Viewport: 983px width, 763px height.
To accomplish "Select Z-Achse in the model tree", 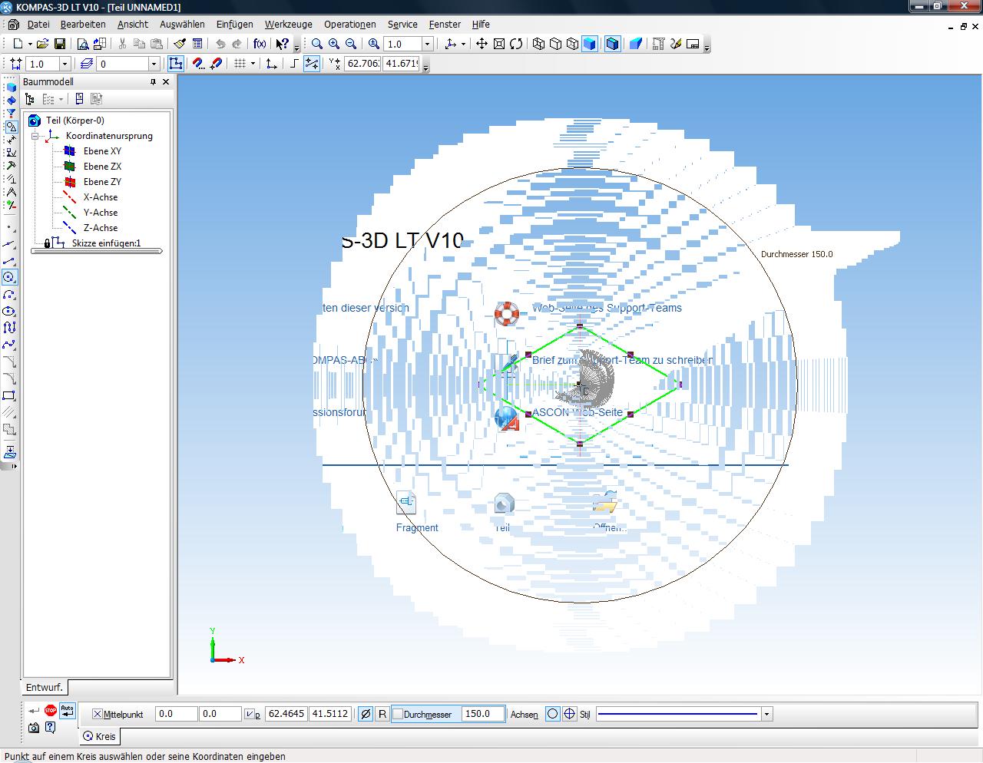I will pyautogui.click(x=101, y=228).
